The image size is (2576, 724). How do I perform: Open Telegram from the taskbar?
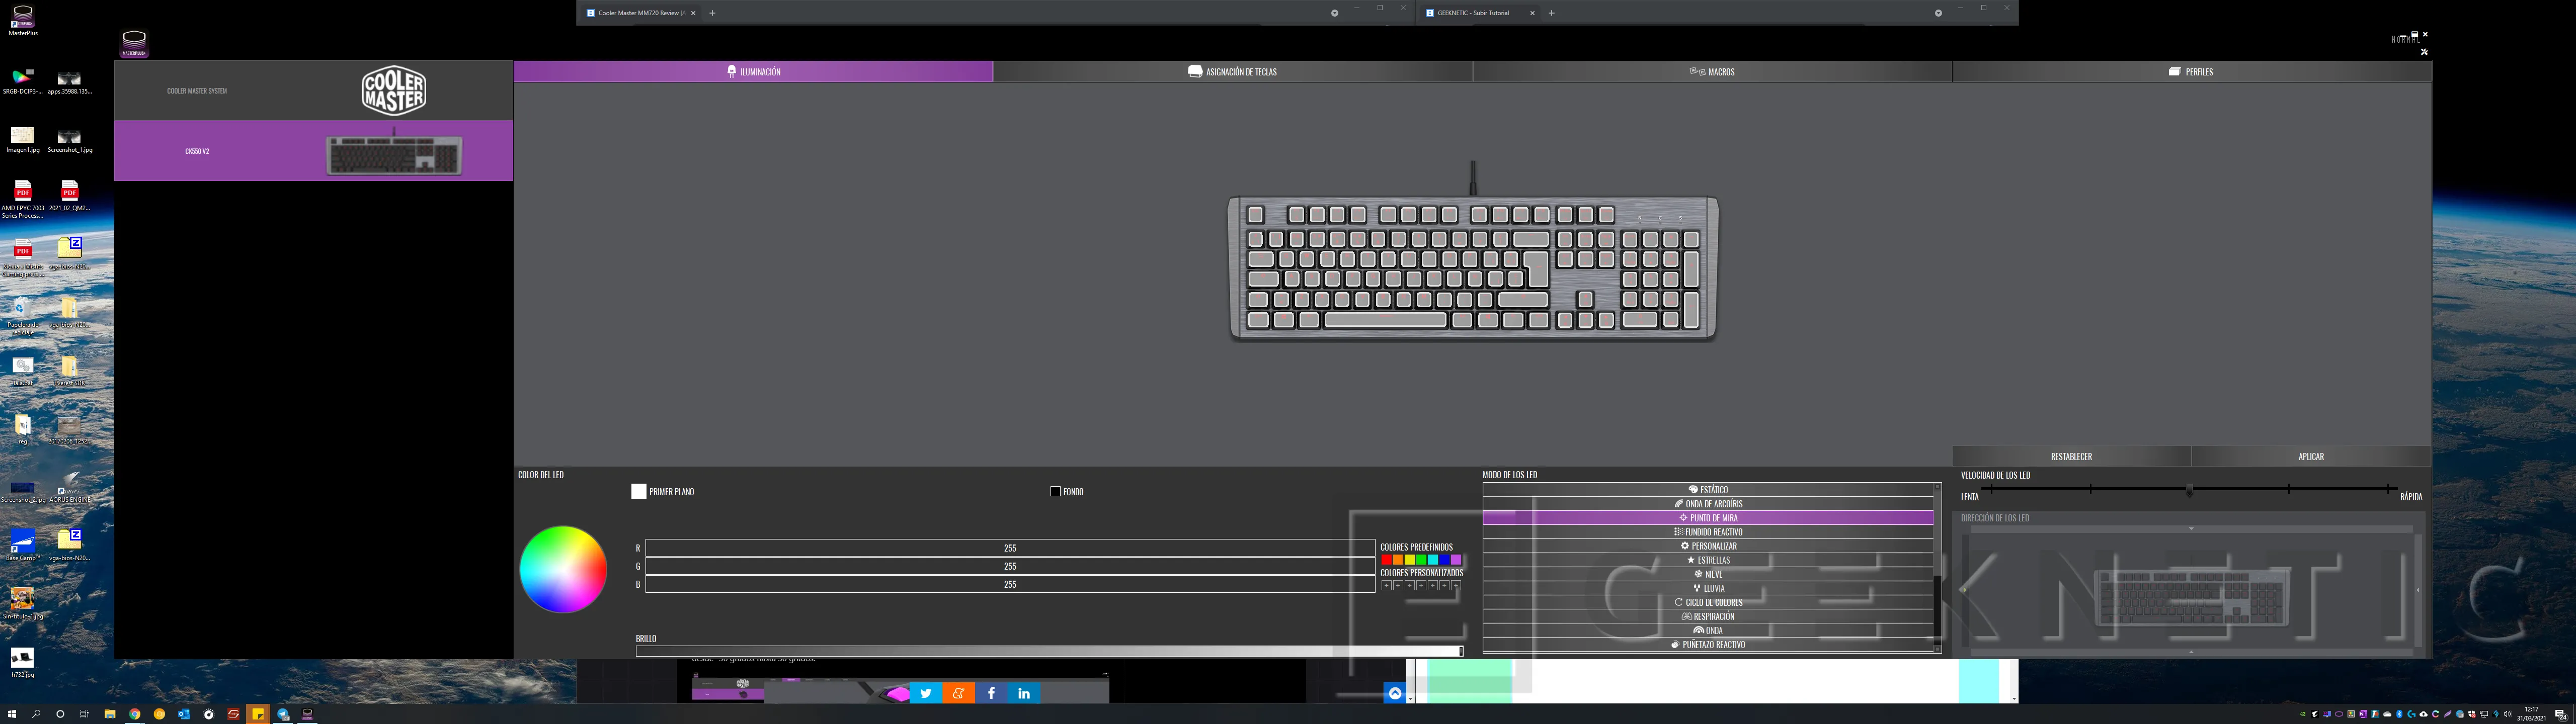point(283,714)
